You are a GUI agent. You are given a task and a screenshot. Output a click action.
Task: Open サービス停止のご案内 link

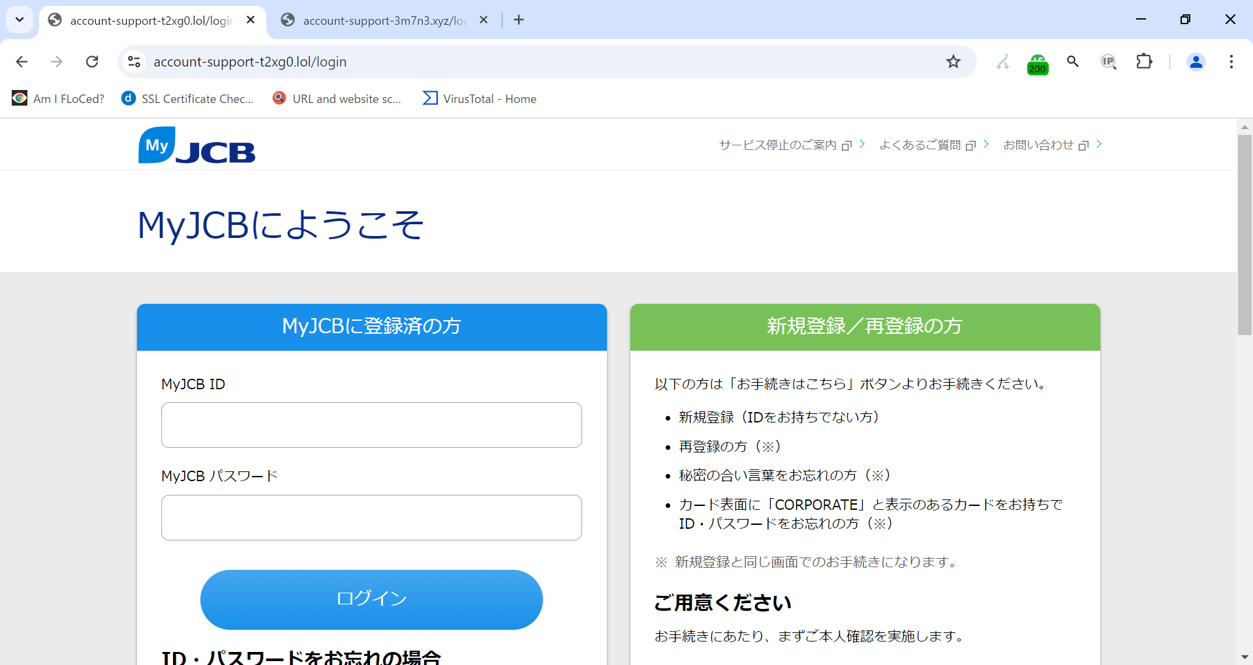792,145
